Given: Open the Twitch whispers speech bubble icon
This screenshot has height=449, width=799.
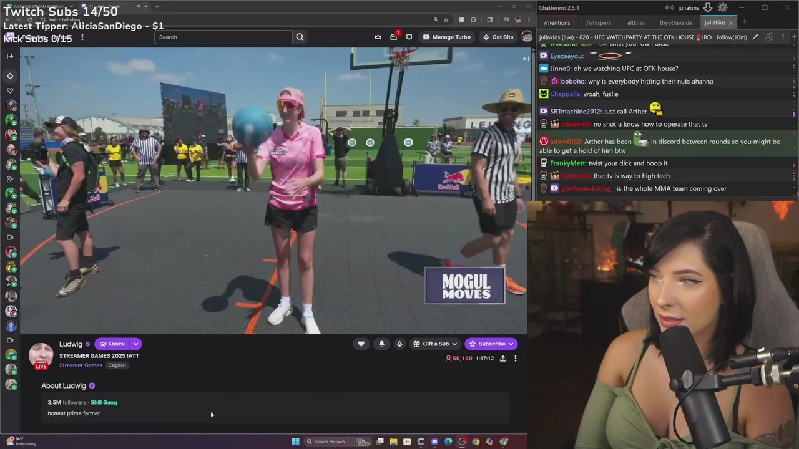Looking at the screenshot, I should (x=409, y=37).
